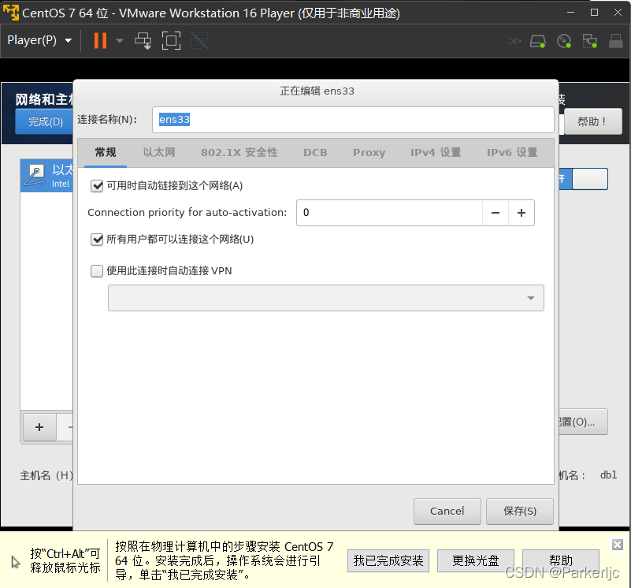Enable 使用此连接时自动连接 VPN checkbox
The image size is (631, 588).
point(97,270)
